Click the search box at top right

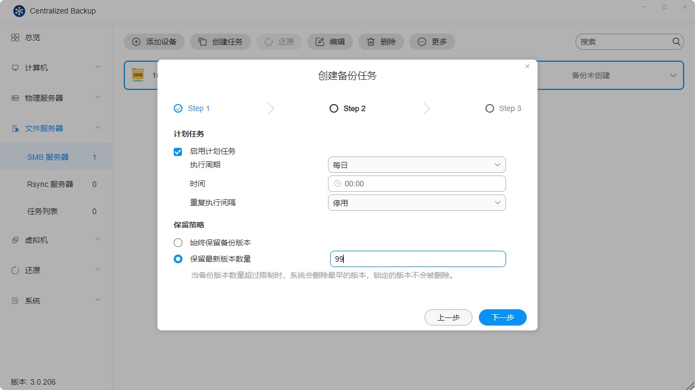pyautogui.click(x=624, y=41)
